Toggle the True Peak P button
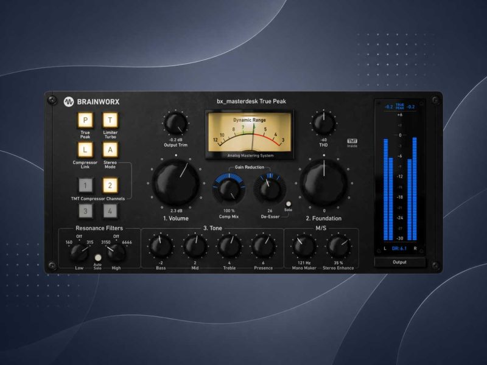 [x=85, y=120]
